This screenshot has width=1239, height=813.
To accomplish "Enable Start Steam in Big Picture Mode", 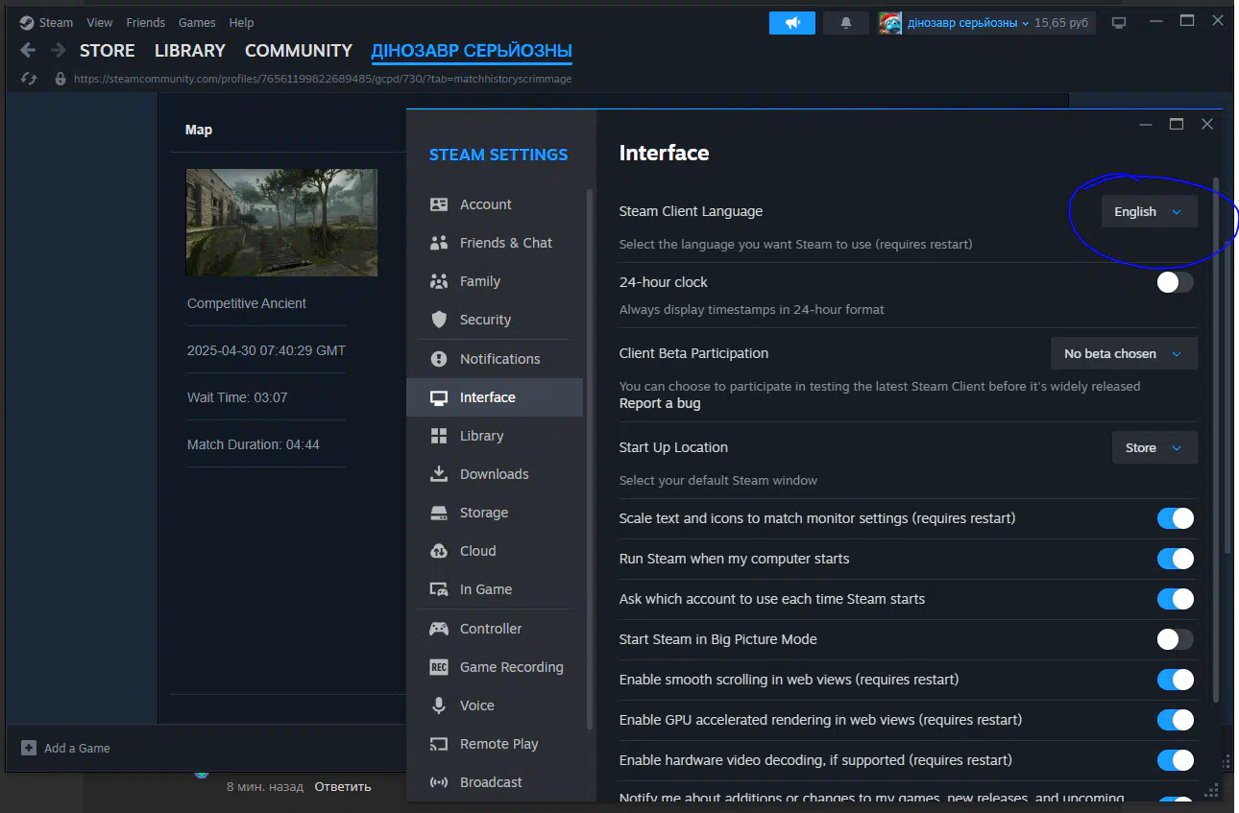I will click(1176, 639).
